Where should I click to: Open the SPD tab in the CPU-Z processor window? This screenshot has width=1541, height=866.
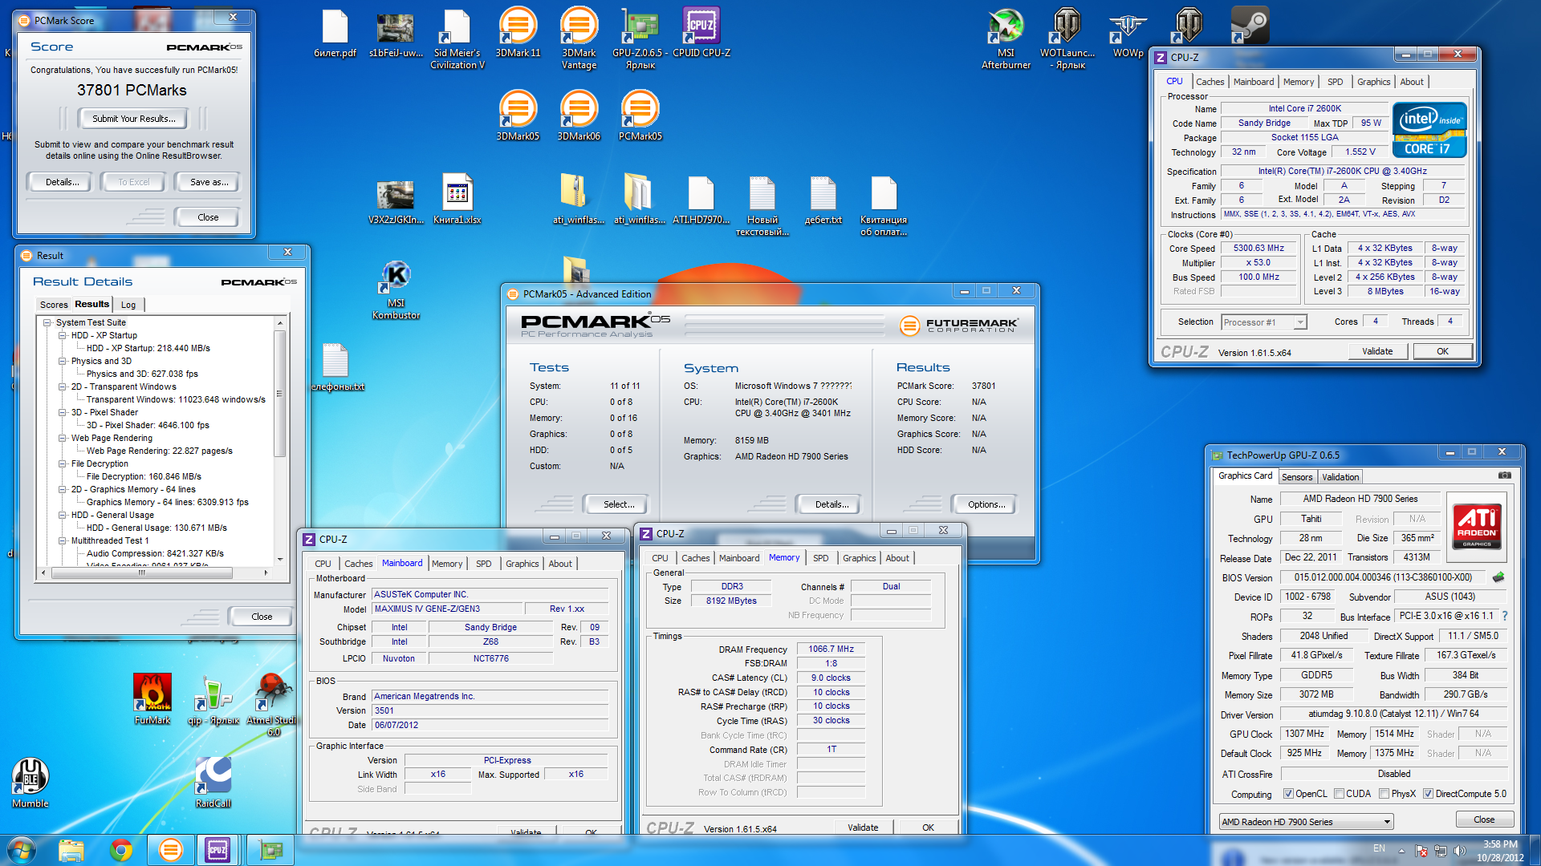pyautogui.click(x=1335, y=82)
